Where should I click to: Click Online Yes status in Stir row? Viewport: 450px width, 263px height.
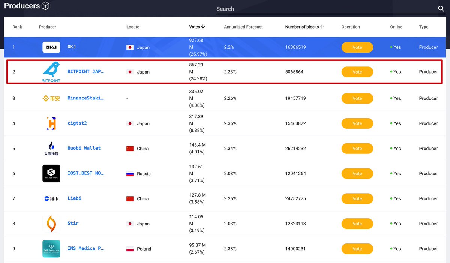click(395, 224)
